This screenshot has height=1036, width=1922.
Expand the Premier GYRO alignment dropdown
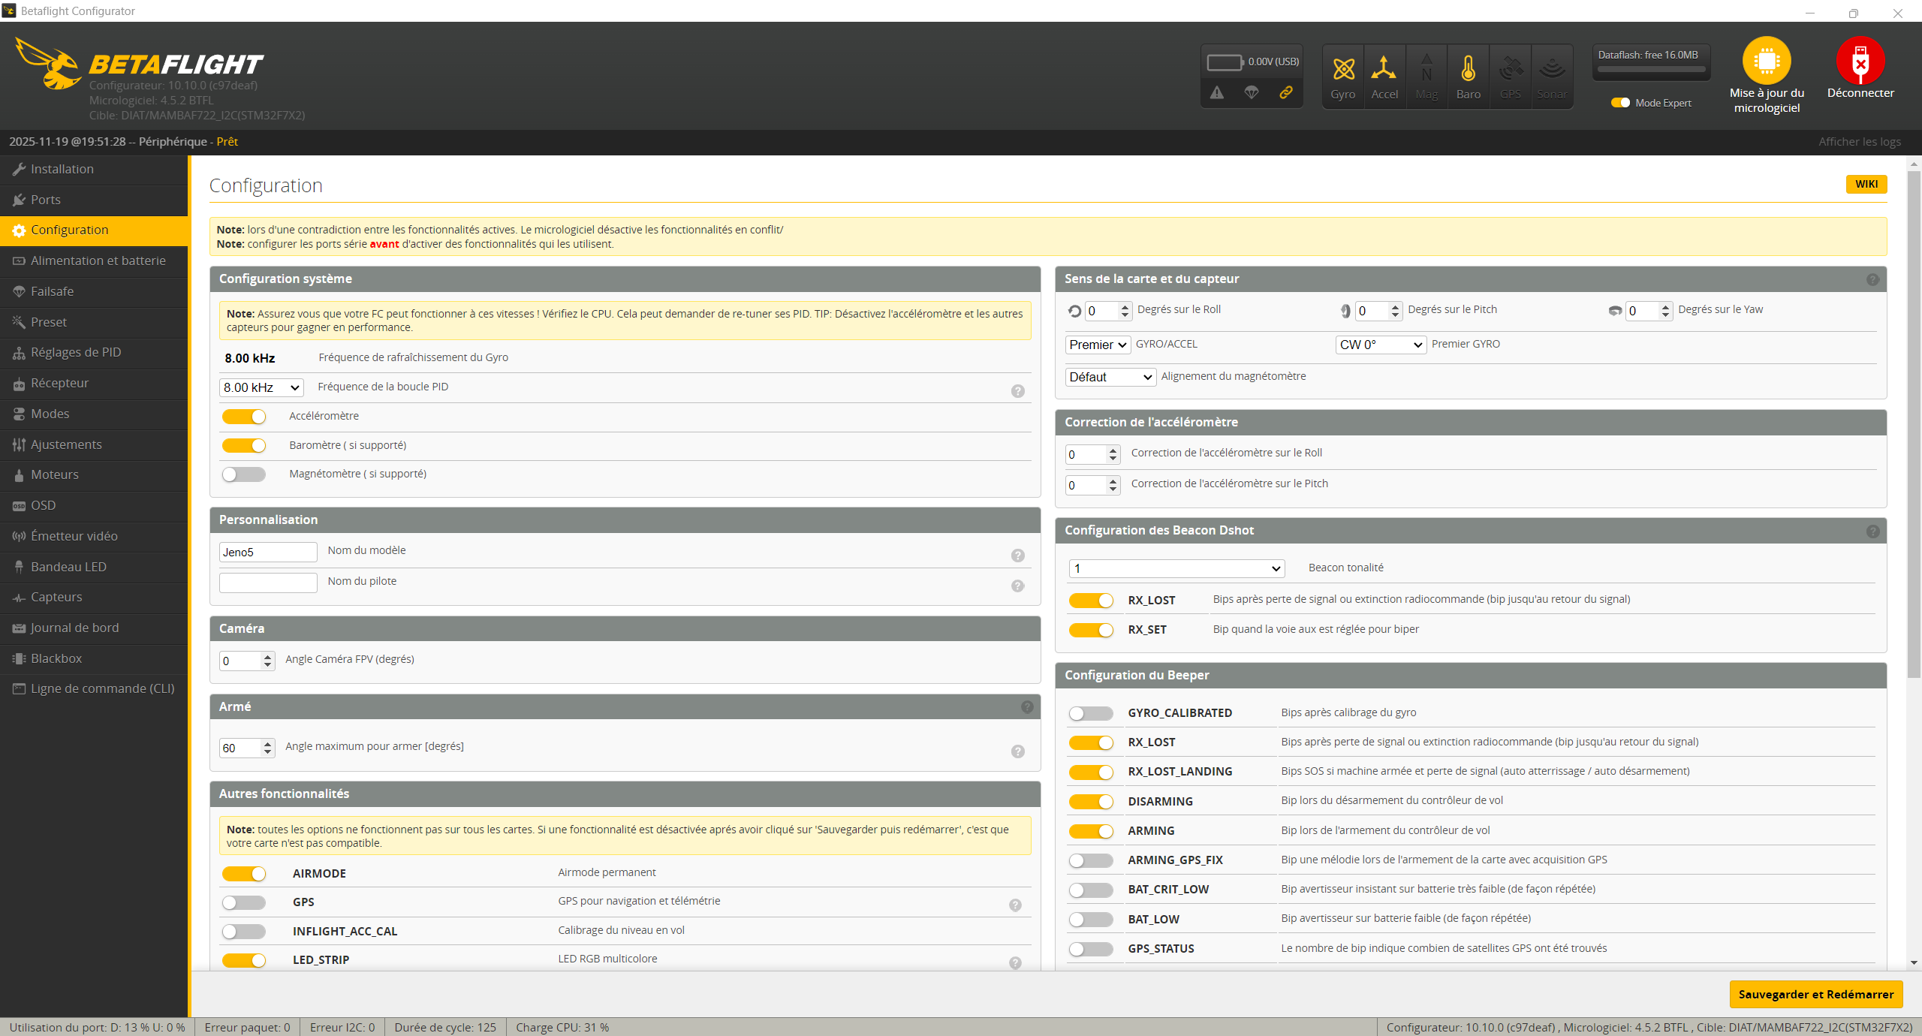1381,345
